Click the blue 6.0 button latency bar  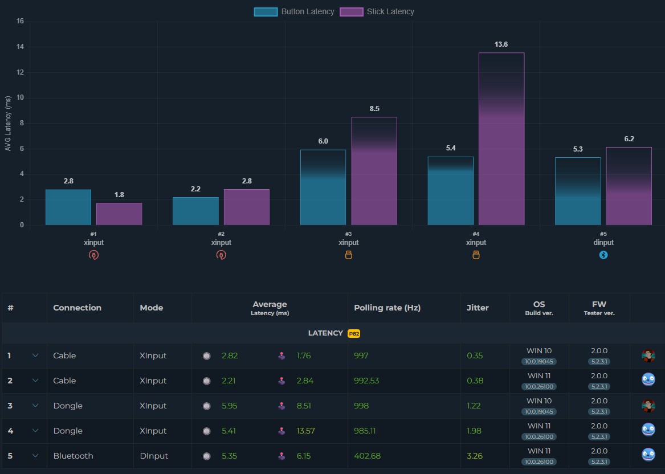pyautogui.click(x=323, y=187)
